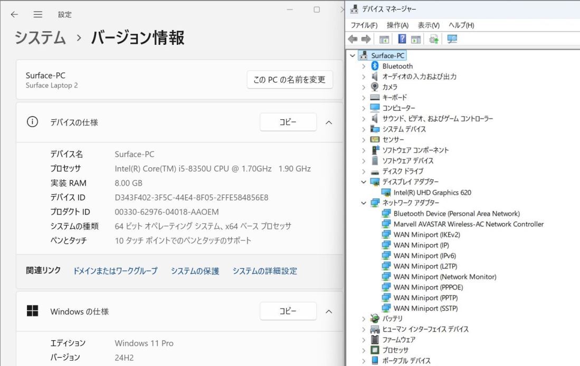Open the Settings hamburger menu icon
Image resolution: width=580 pixels, height=366 pixels.
[37, 14]
